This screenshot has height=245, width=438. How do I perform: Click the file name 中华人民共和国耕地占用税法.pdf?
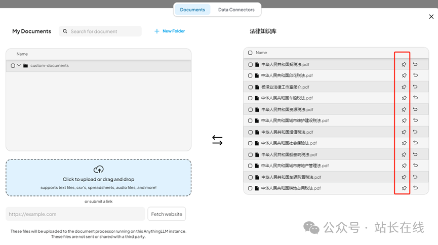click(x=291, y=188)
